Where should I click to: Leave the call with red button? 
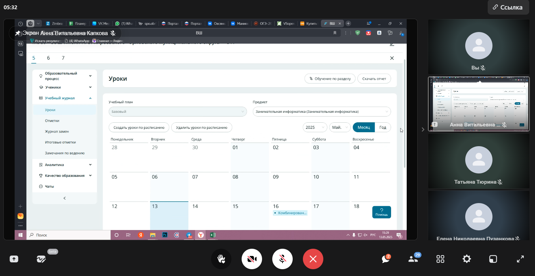click(x=313, y=259)
